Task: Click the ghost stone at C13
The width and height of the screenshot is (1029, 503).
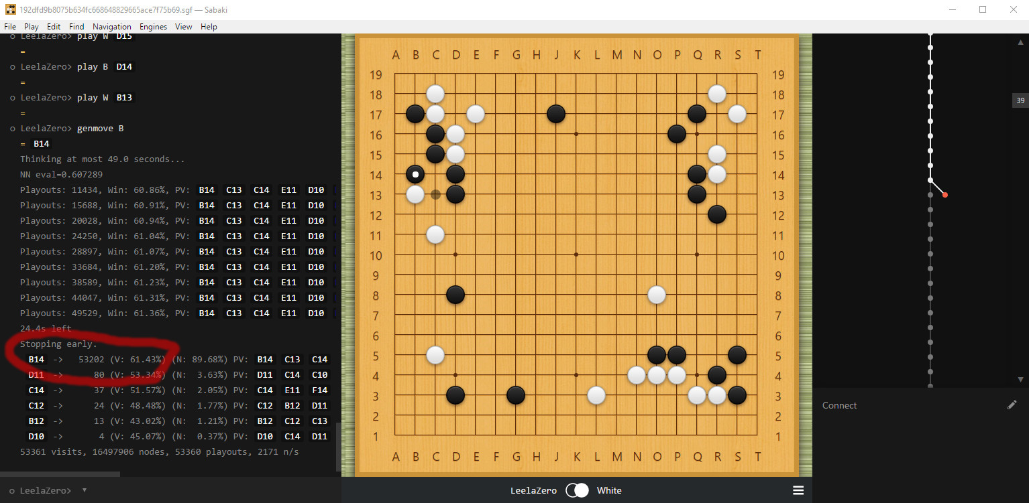Action: (435, 194)
